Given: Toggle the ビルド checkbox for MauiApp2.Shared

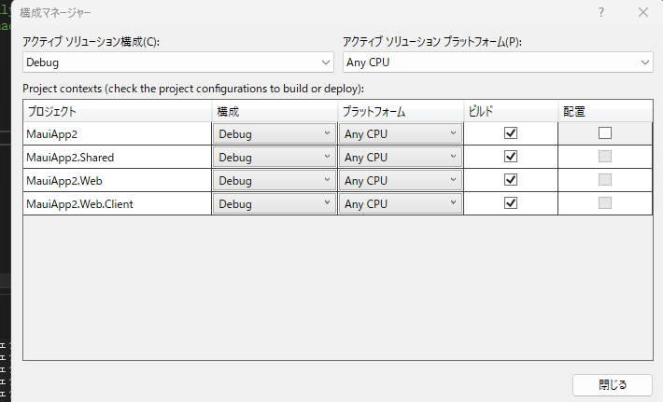Looking at the screenshot, I should [x=510, y=157].
